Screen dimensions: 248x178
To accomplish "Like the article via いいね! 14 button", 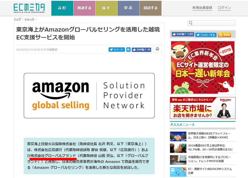I will coord(141,50).
